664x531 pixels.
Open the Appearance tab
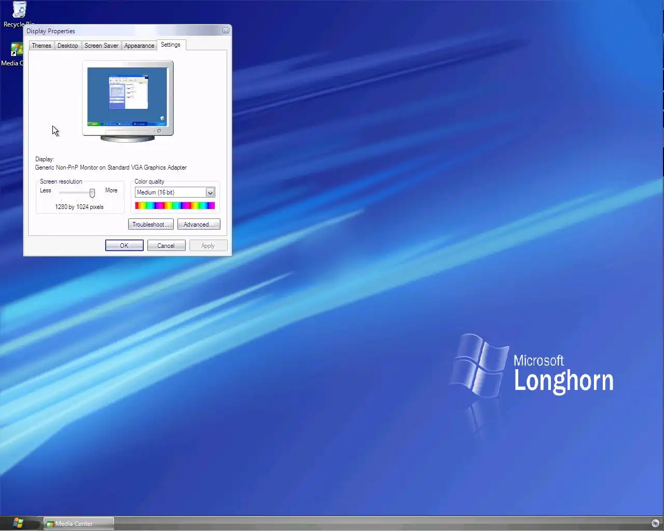pos(139,46)
